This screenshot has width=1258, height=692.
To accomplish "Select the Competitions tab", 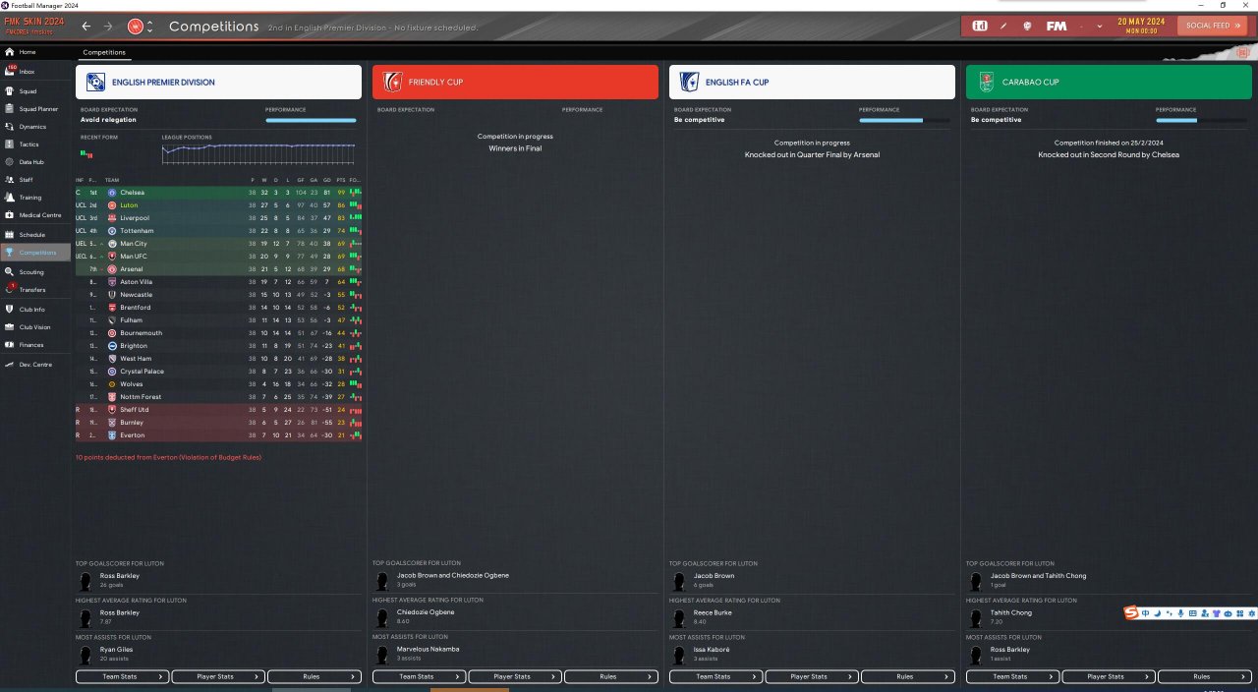I will point(104,52).
